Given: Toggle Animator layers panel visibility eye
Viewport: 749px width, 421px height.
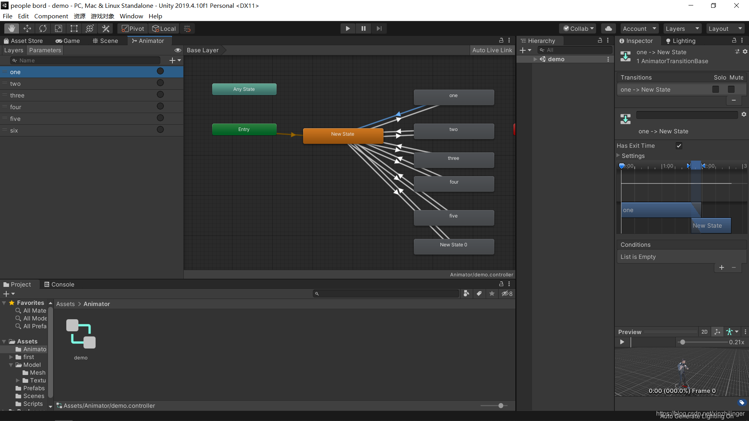Looking at the screenshot, I should pyautogui.click(x=178, y=50).
